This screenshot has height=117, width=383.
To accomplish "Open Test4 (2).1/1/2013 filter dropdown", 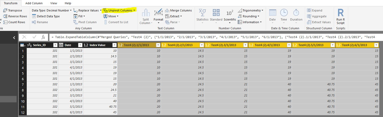I will pyautogui.click(x=158, y=45).
